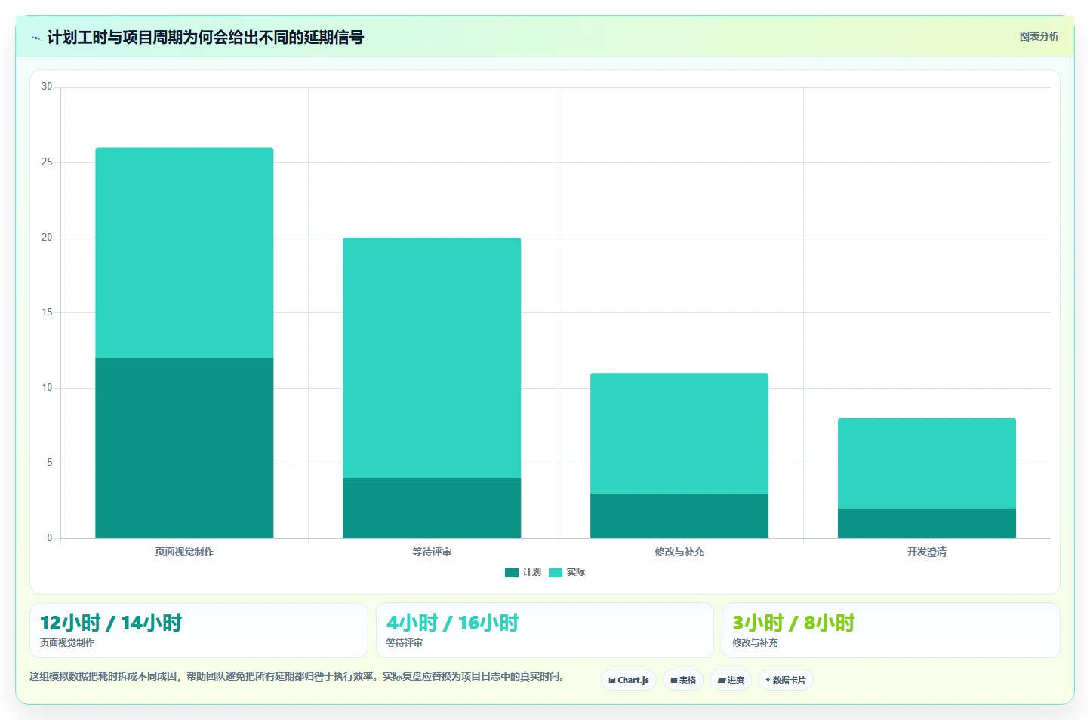Click the 计划 legend label
Viewport: 1090px width, 720px height.
click(x=532, y=572)
